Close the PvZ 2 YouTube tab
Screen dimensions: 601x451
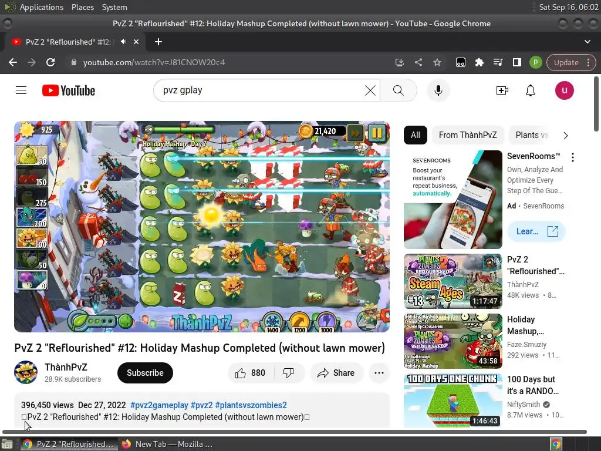point(136,42)
